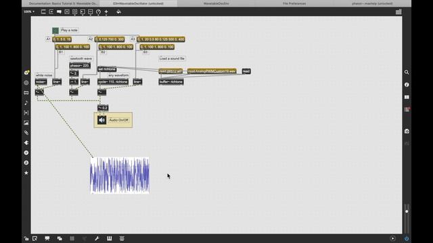Toggle the audio power button bottom right
433x243 pixels.
tap(407, 238)
